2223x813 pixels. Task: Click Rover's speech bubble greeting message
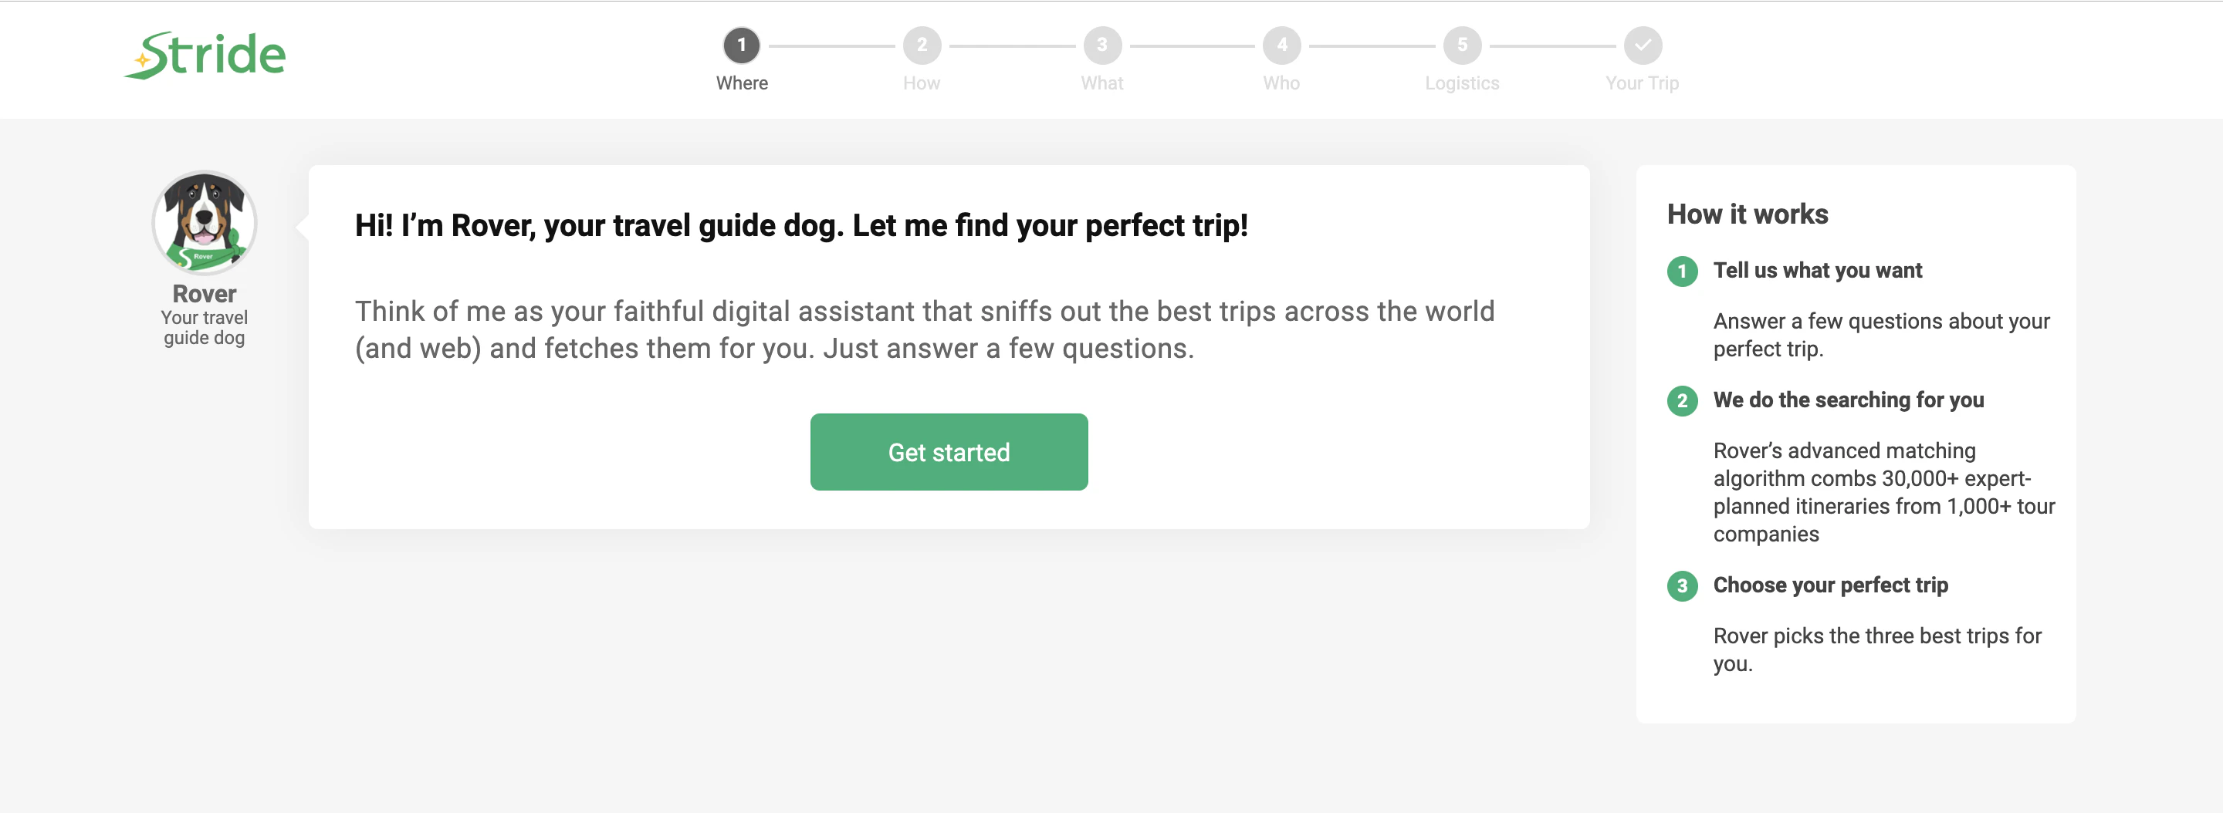(803, 225)
